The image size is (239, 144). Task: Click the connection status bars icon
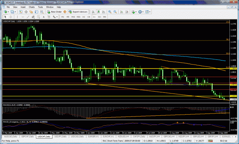click(210, 141)
